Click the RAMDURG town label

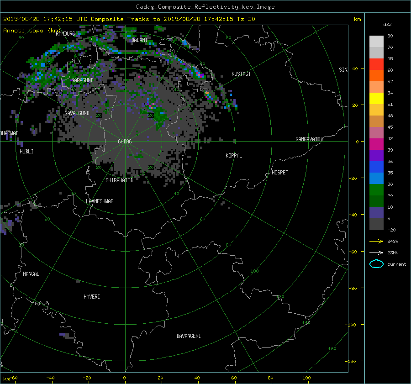point(65,34)
